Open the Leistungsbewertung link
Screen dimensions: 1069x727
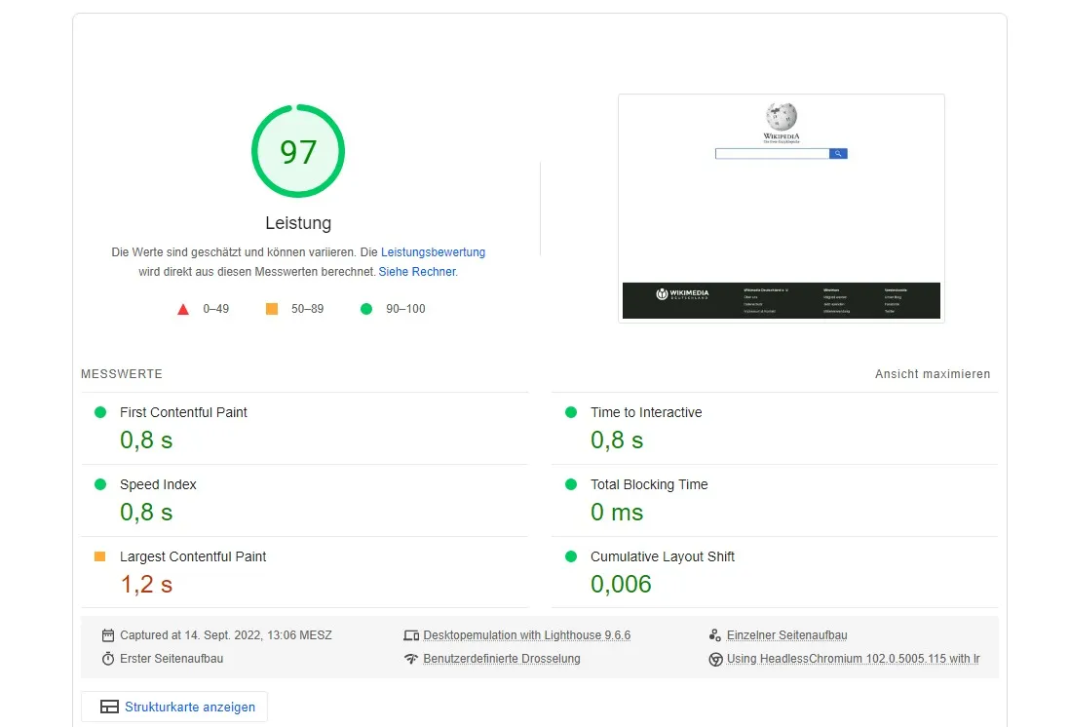(433, 252)
